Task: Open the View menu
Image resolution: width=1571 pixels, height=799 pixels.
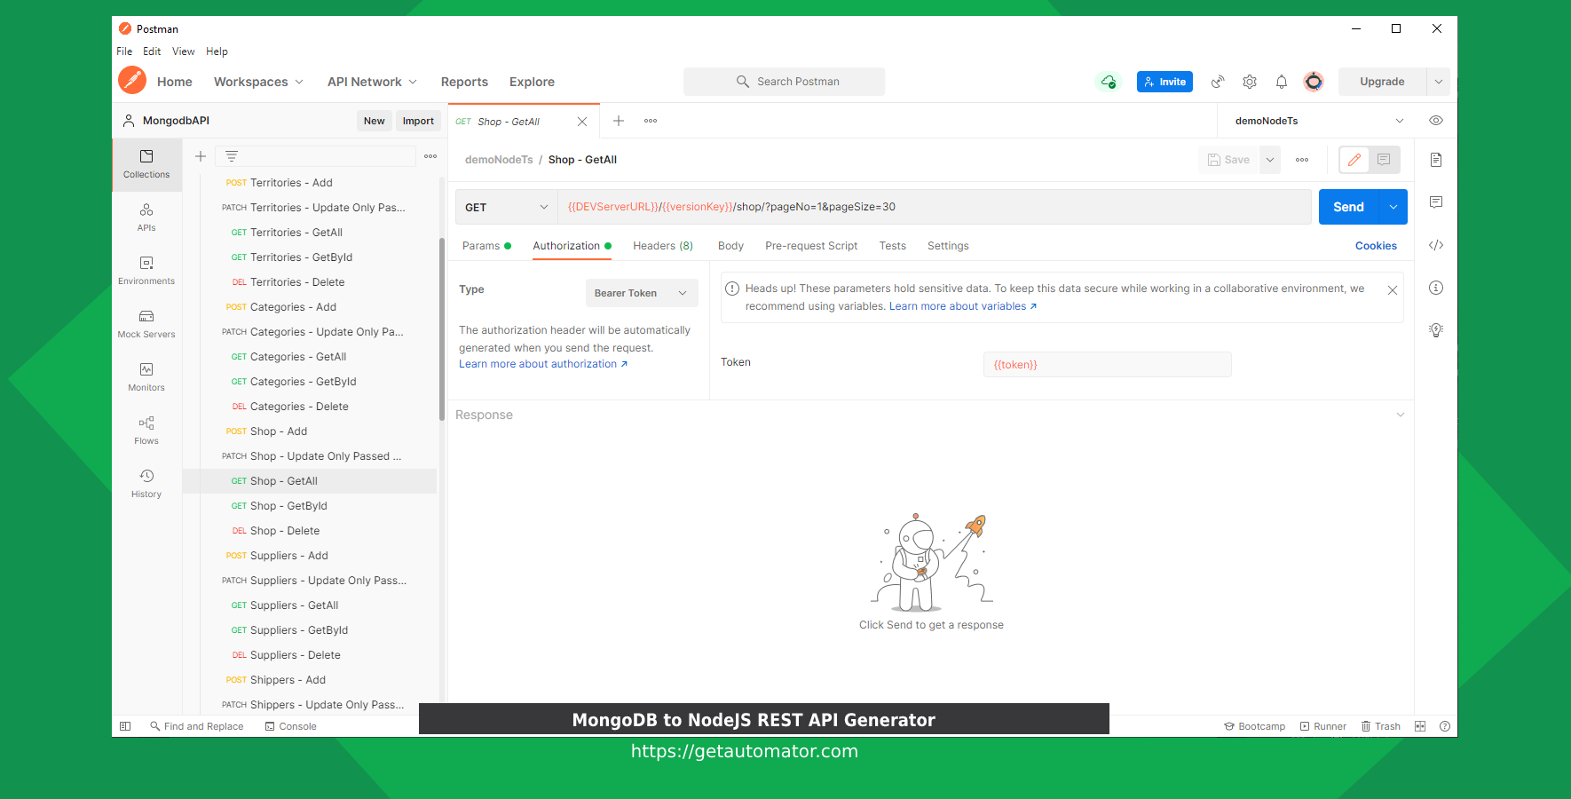Action: [x=183, y=51]
